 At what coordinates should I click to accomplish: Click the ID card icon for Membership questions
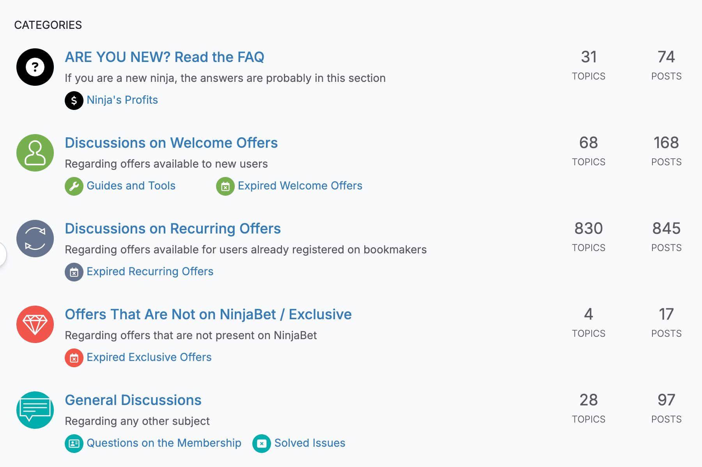74,444
